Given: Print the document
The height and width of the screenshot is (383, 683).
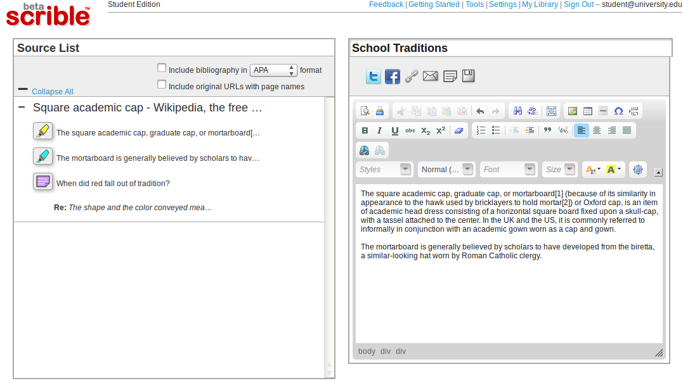Looking at the screenshot, I should [x=380, y=111].
